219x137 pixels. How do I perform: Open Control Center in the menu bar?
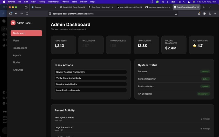click(x=189, y=2)
